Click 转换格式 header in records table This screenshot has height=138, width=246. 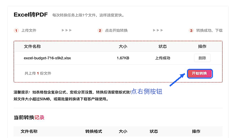[94, 131]
